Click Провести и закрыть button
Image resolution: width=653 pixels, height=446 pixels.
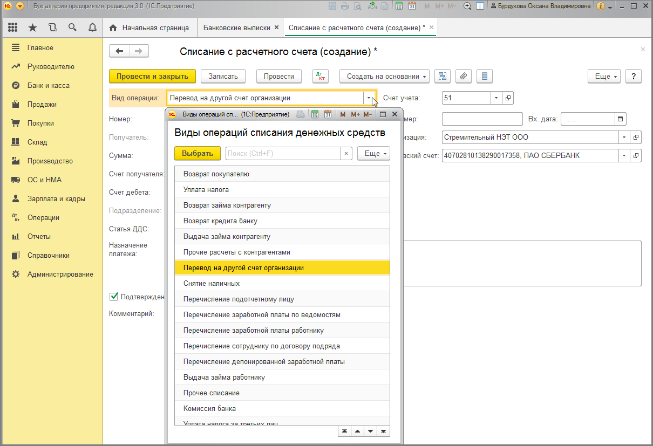152,76
